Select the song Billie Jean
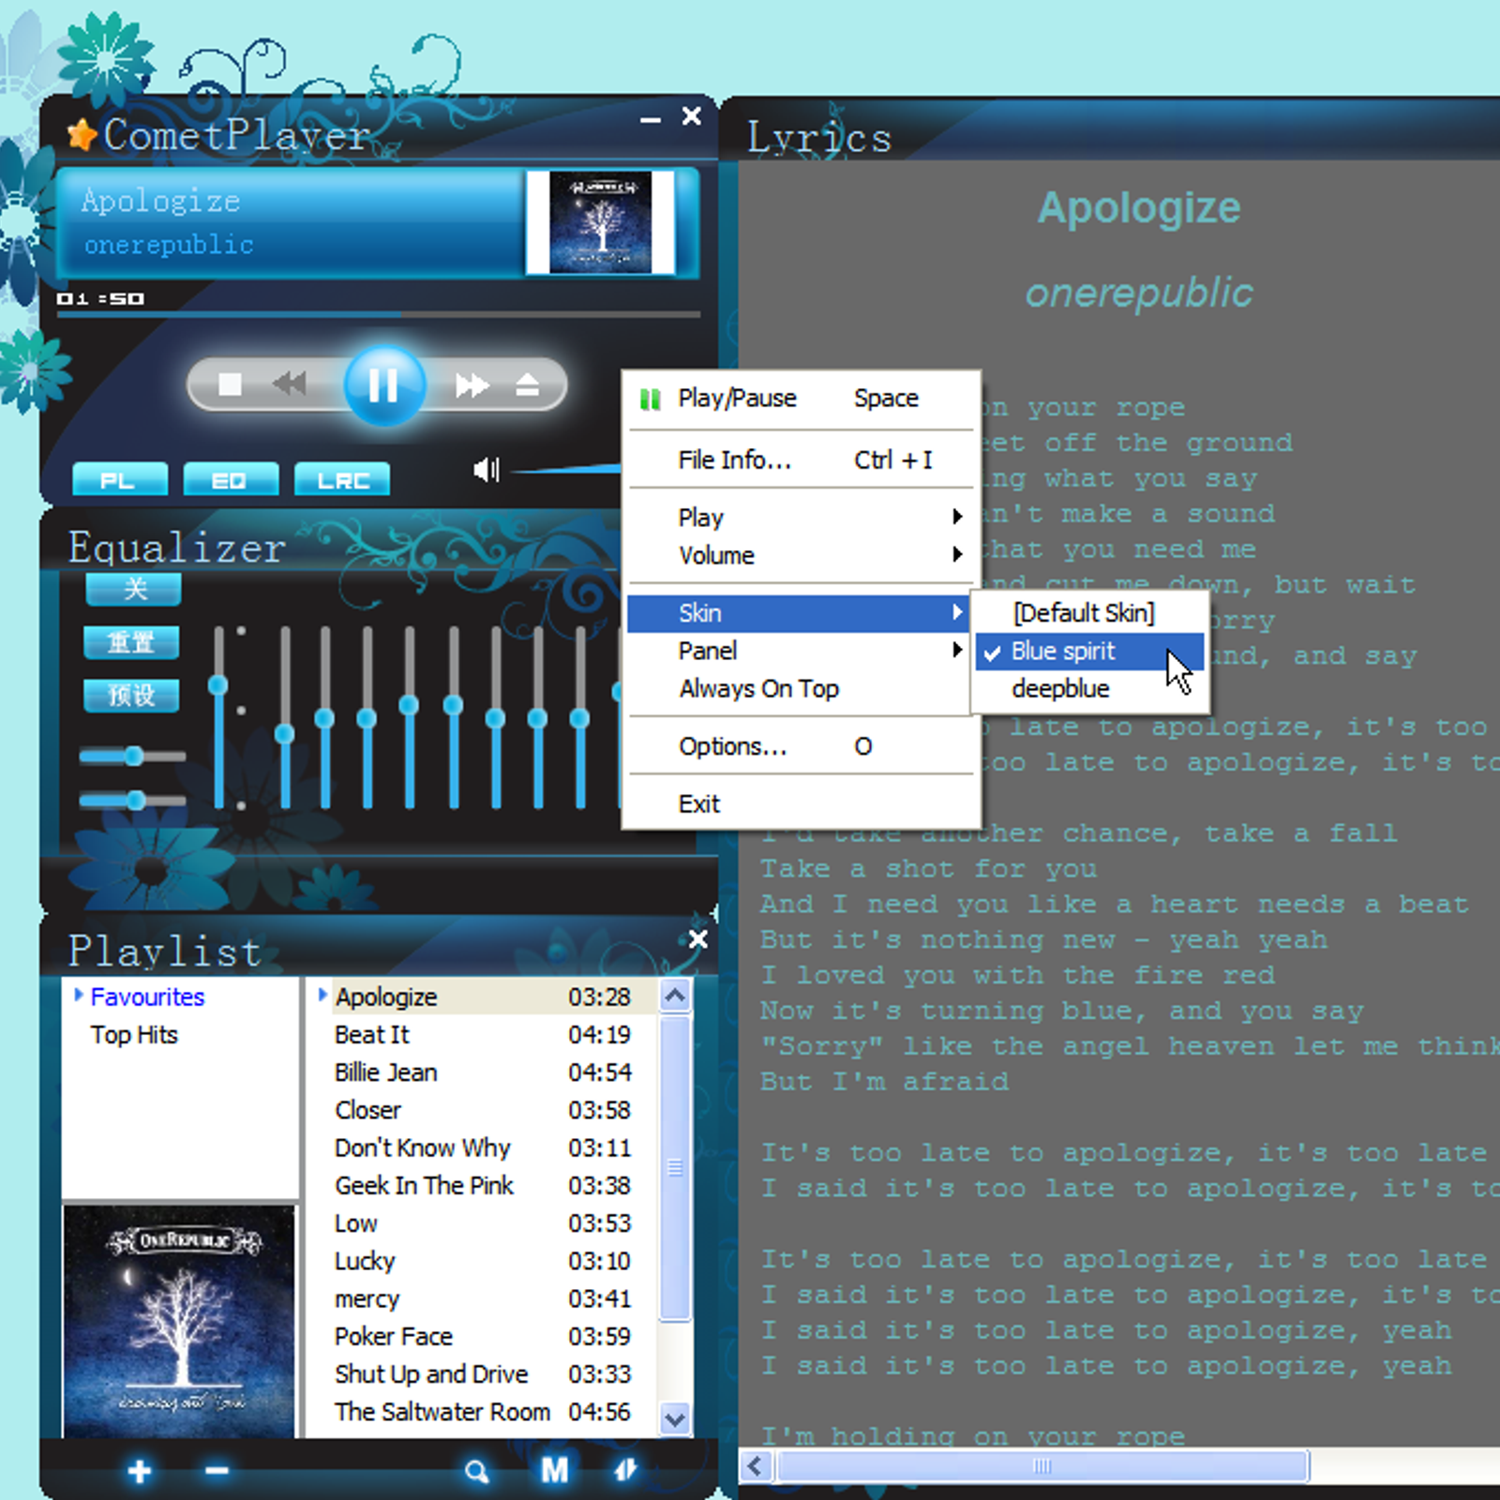The width and height of the screenshot is (1500, 1500). (483, 1072)
